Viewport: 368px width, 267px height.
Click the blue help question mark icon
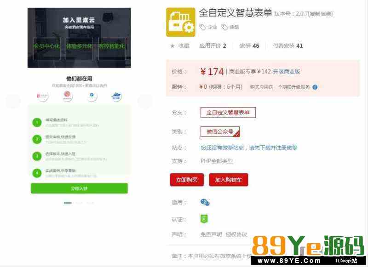[x=315, y=87]
